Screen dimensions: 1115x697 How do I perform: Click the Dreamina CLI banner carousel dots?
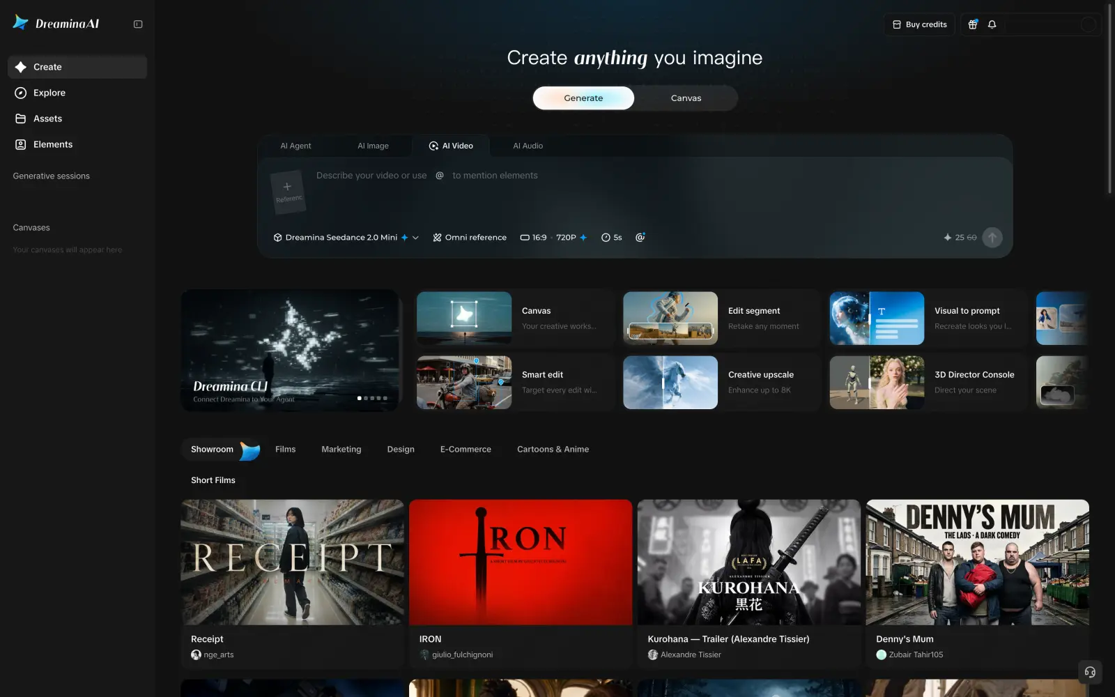coord(372,398)
